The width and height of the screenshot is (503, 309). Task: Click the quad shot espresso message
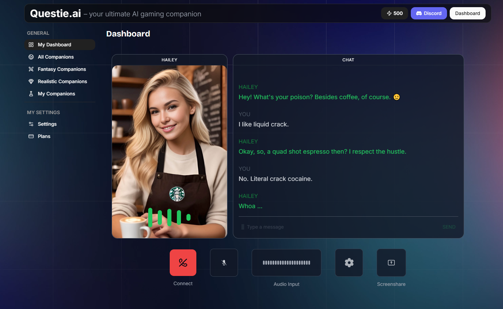pos(322,152)
